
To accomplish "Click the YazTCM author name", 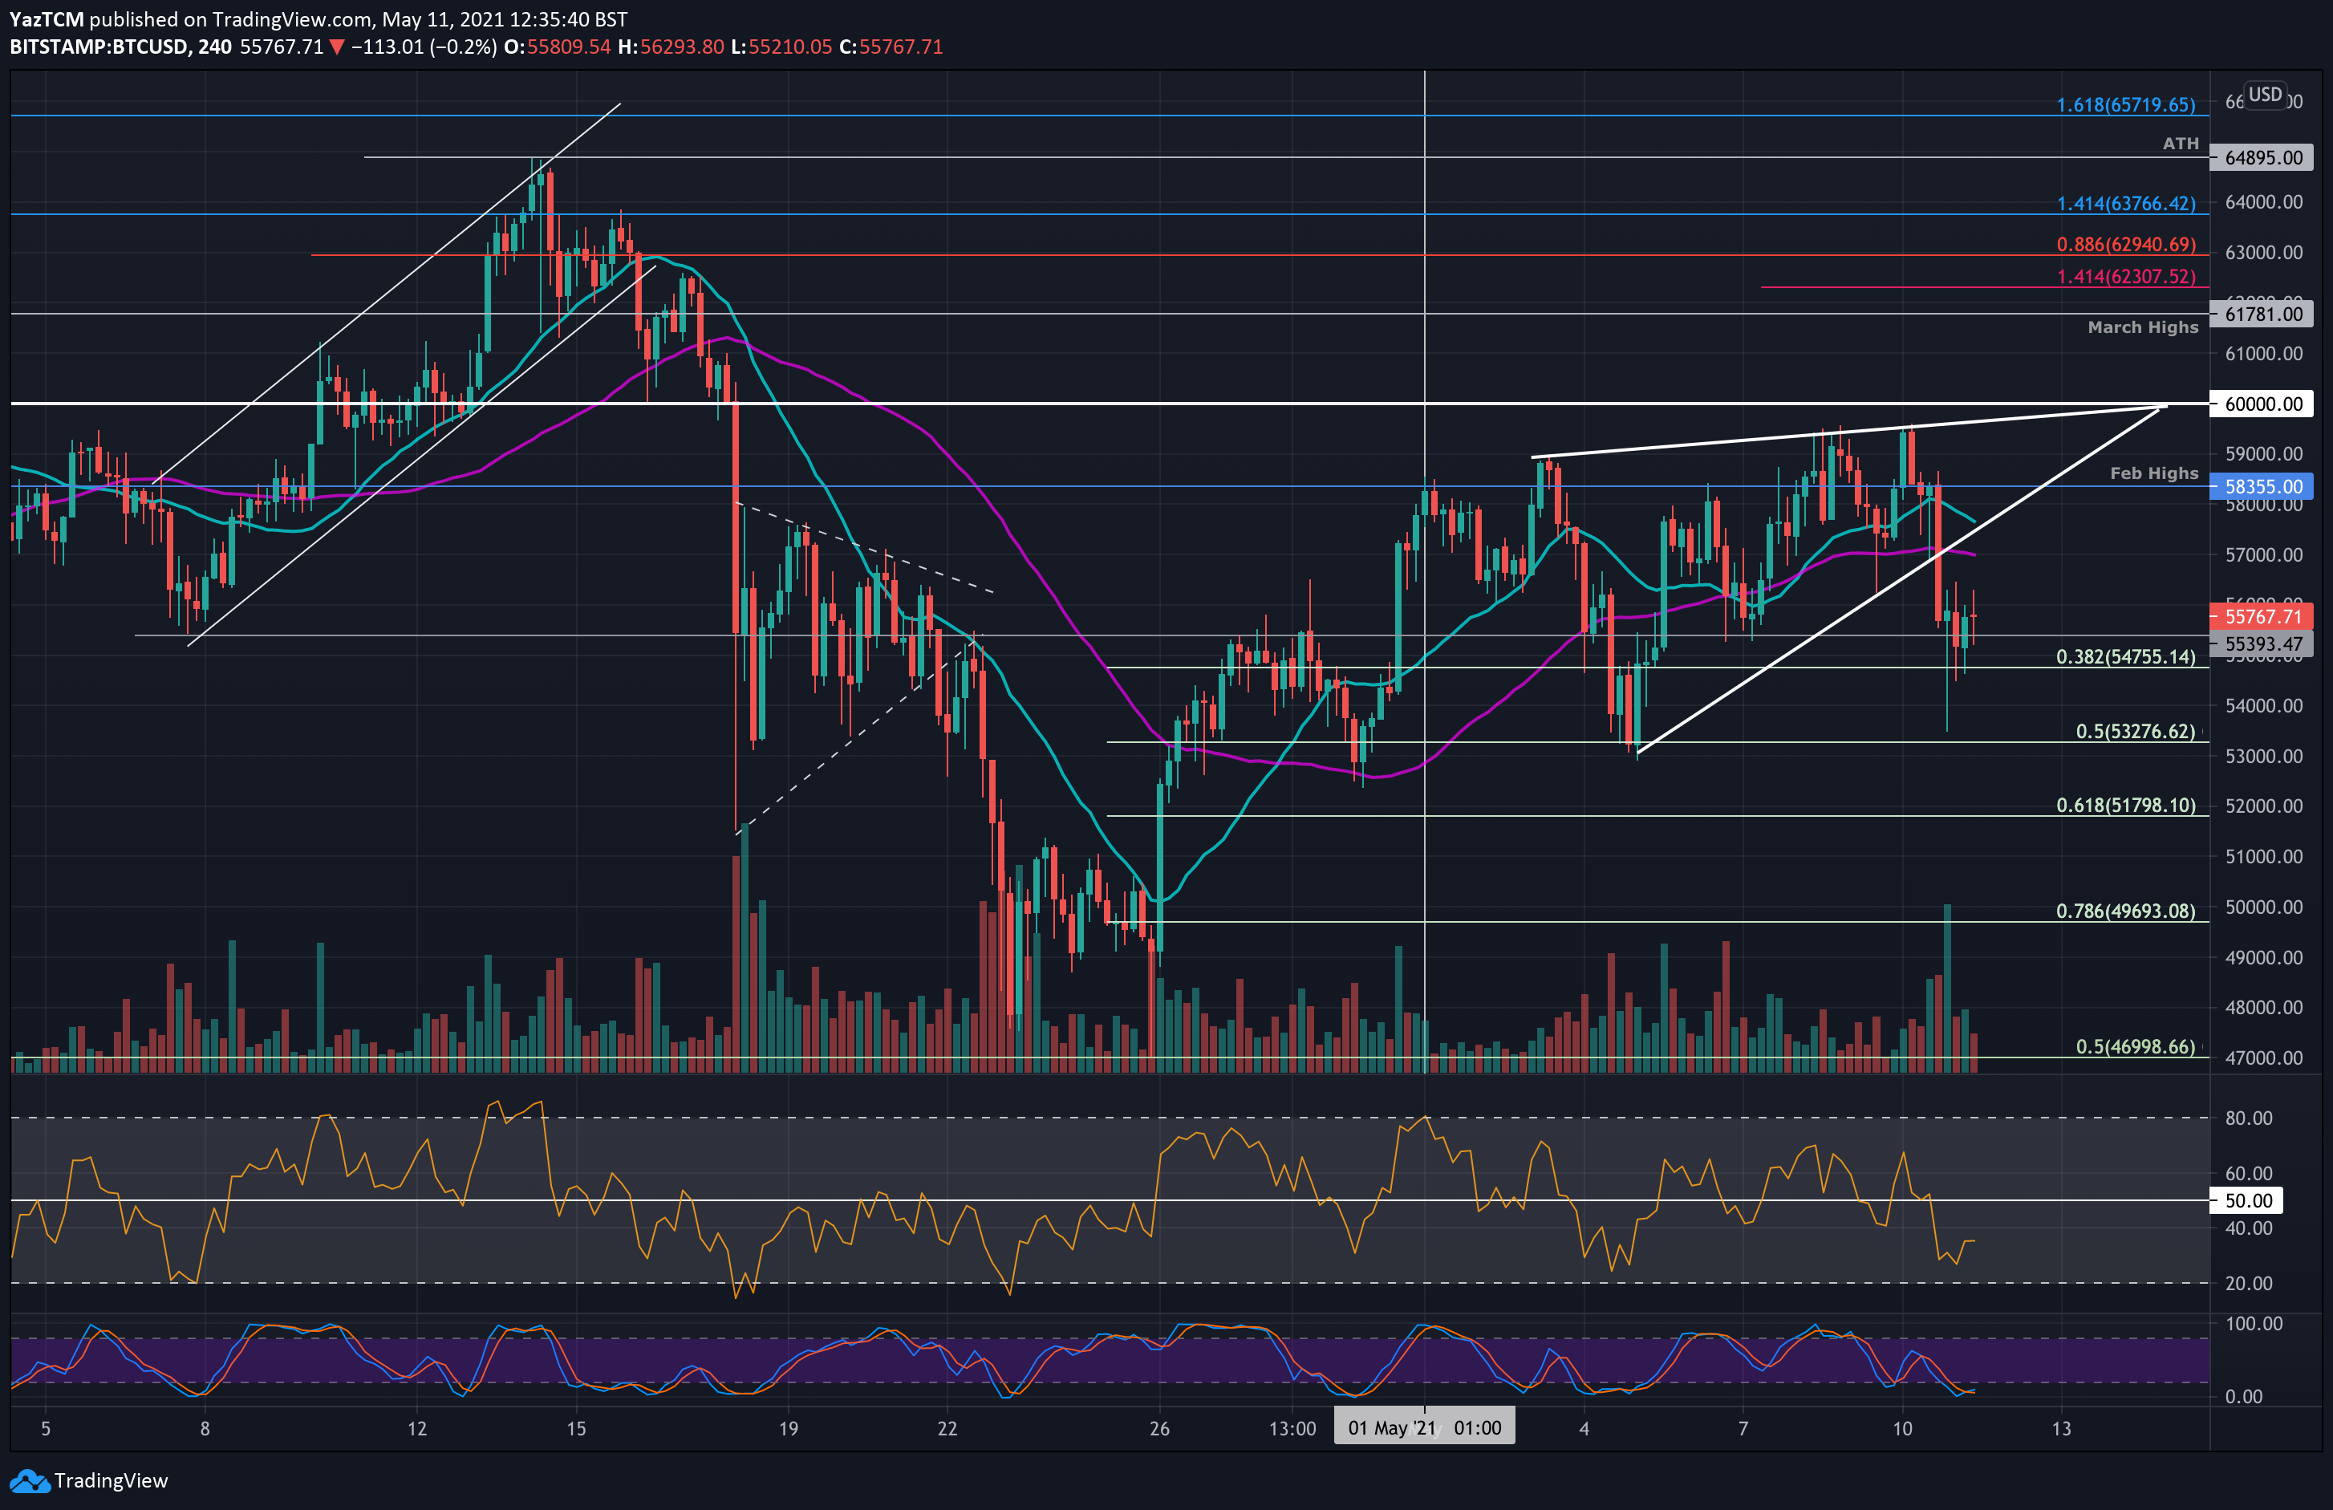I will point(46,19).
